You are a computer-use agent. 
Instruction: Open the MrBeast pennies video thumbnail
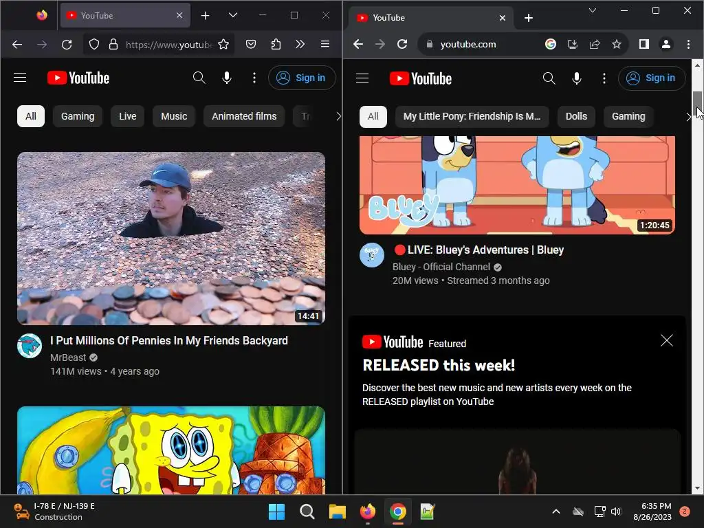coord(171,239)
